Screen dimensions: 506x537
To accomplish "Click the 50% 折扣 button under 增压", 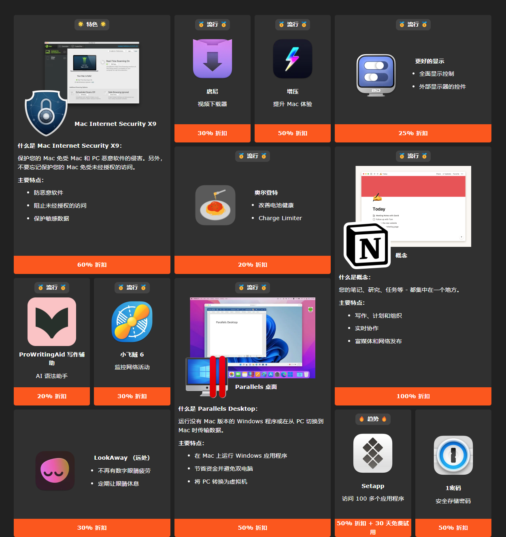I will pyautogui.click(x=293, y=133).
